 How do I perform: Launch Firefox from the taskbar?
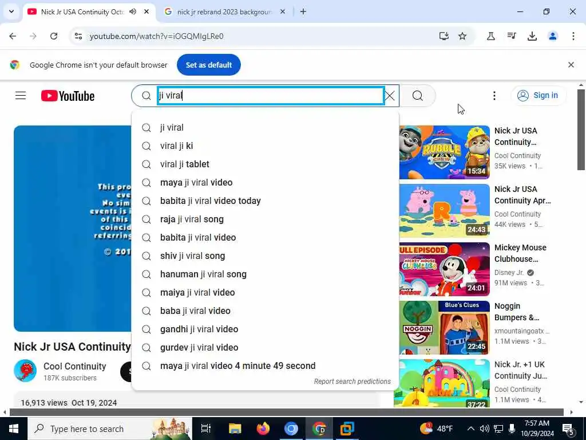[x=263, y=429]
